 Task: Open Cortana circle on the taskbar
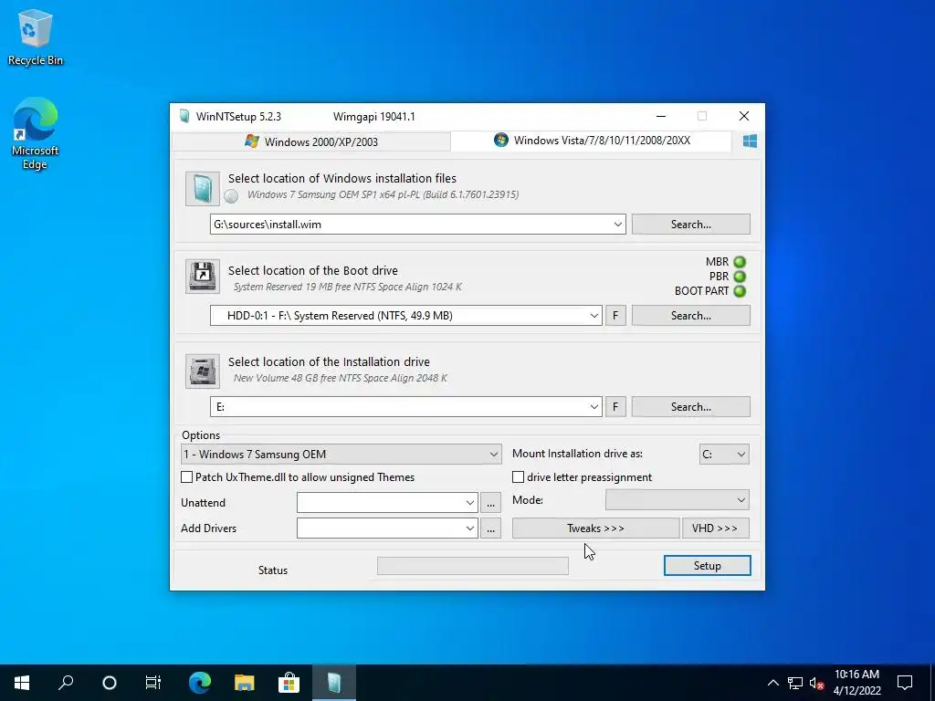click(110, 683)
